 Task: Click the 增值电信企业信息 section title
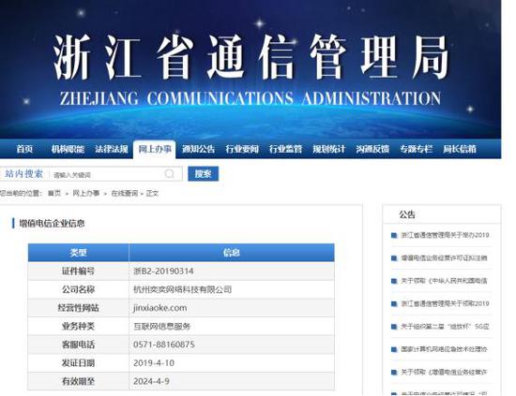pyautogui.click(x=52, y=224)
